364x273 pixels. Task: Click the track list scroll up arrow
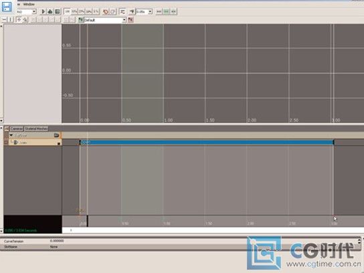tap(1, 127)
